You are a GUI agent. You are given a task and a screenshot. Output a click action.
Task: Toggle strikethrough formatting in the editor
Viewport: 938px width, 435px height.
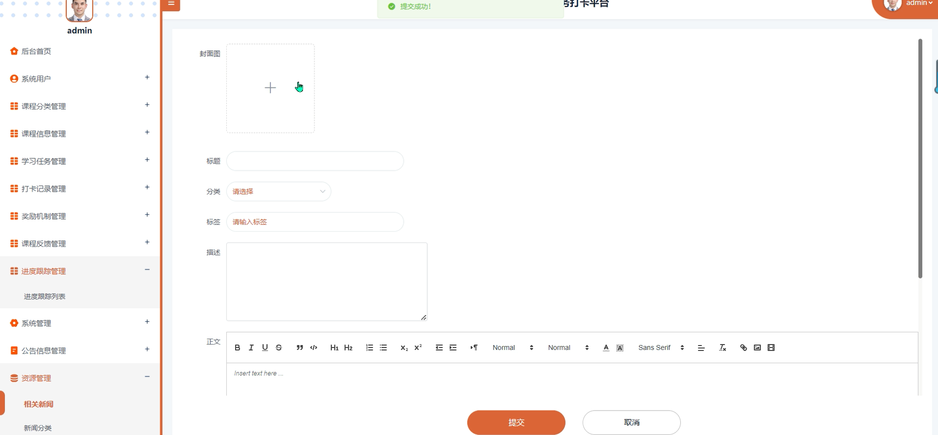279,348
